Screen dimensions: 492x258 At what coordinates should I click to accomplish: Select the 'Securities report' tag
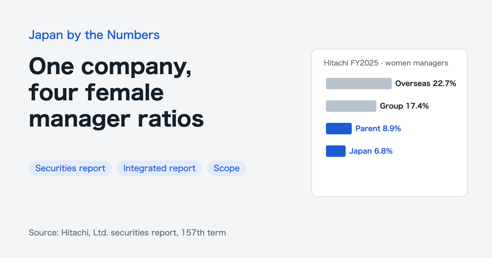70,168
